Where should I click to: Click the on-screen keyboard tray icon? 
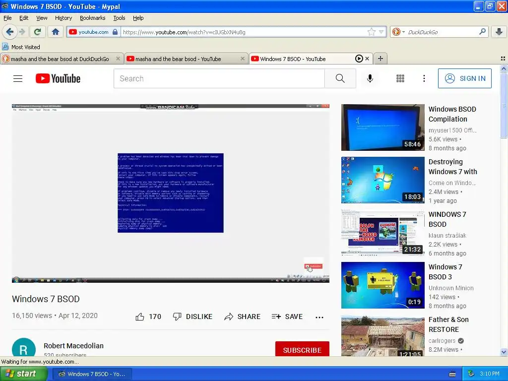click(452, 374)
